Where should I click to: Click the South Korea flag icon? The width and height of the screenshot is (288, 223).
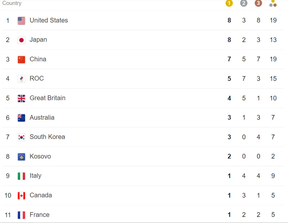[x=21, y=137]
